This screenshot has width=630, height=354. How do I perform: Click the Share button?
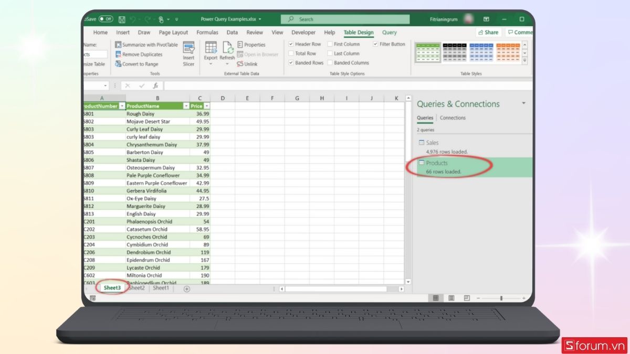pos(488,33)
